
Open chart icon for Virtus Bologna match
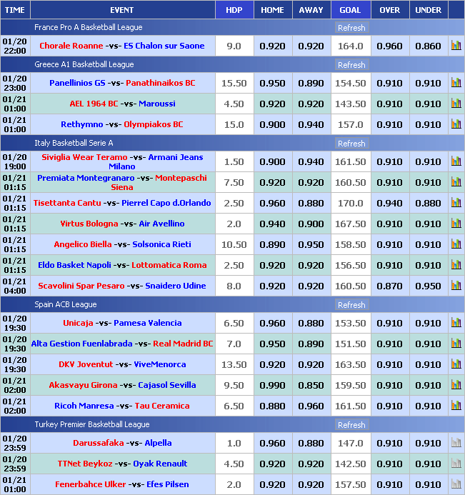456,224
